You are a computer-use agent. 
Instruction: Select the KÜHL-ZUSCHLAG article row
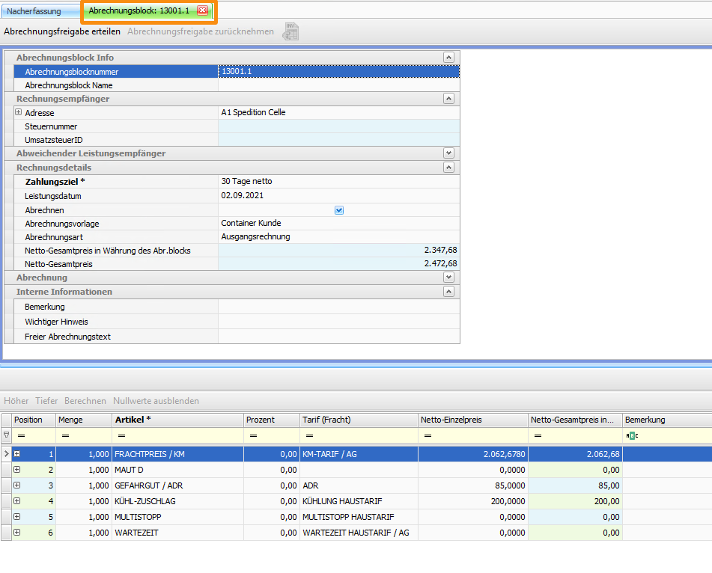pos(177,501)
